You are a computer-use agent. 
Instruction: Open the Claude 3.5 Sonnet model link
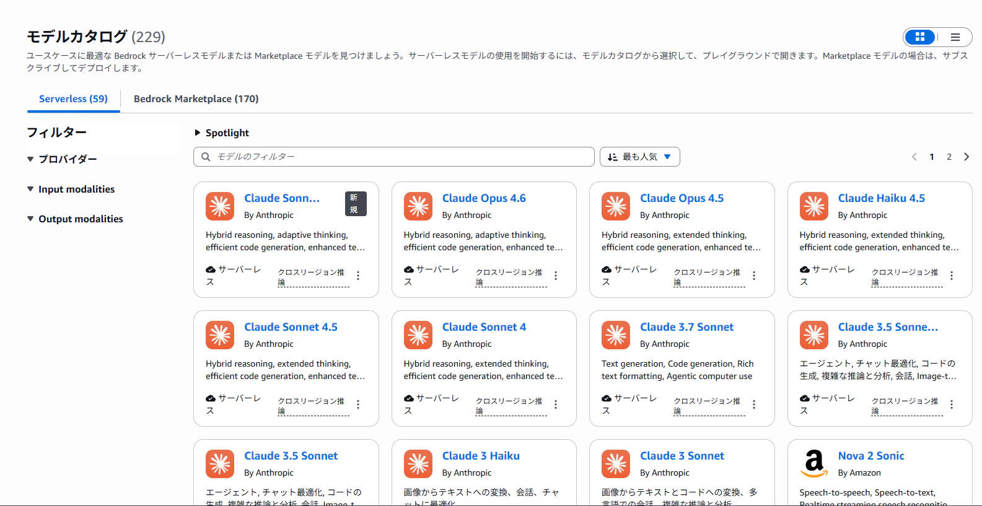[x=291, y=456]
